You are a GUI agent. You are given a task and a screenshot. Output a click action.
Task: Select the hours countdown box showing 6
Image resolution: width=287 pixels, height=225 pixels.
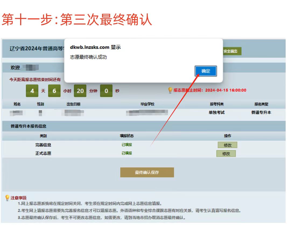pos(54,91)
